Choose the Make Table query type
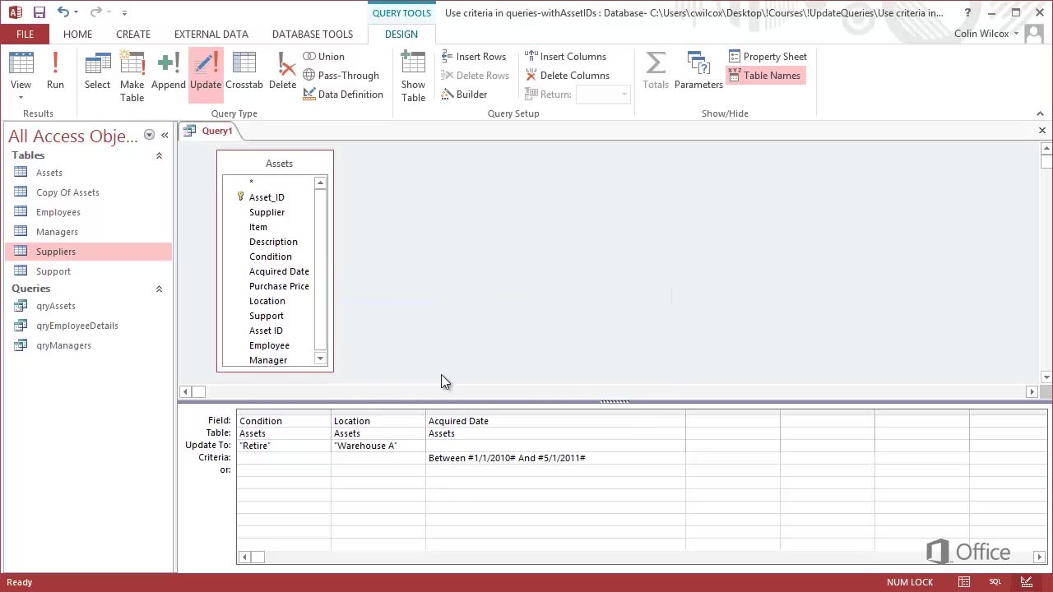1053x592 pixels. 132,76
